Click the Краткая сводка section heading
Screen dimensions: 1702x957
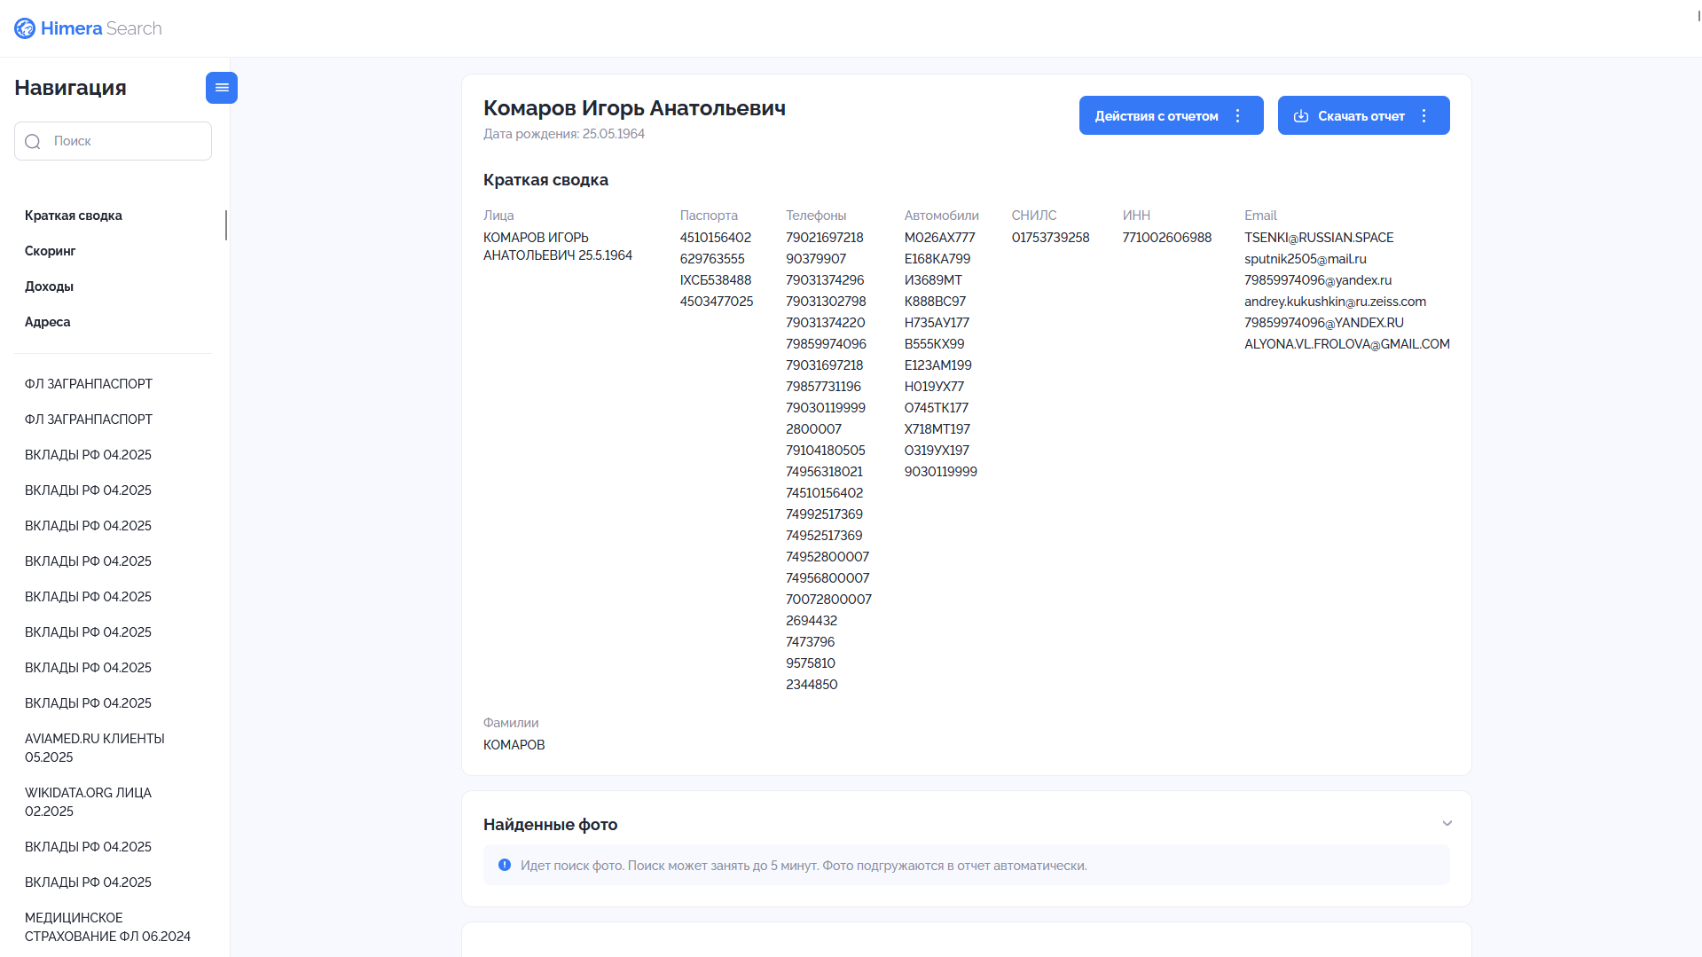click(545, 180)
